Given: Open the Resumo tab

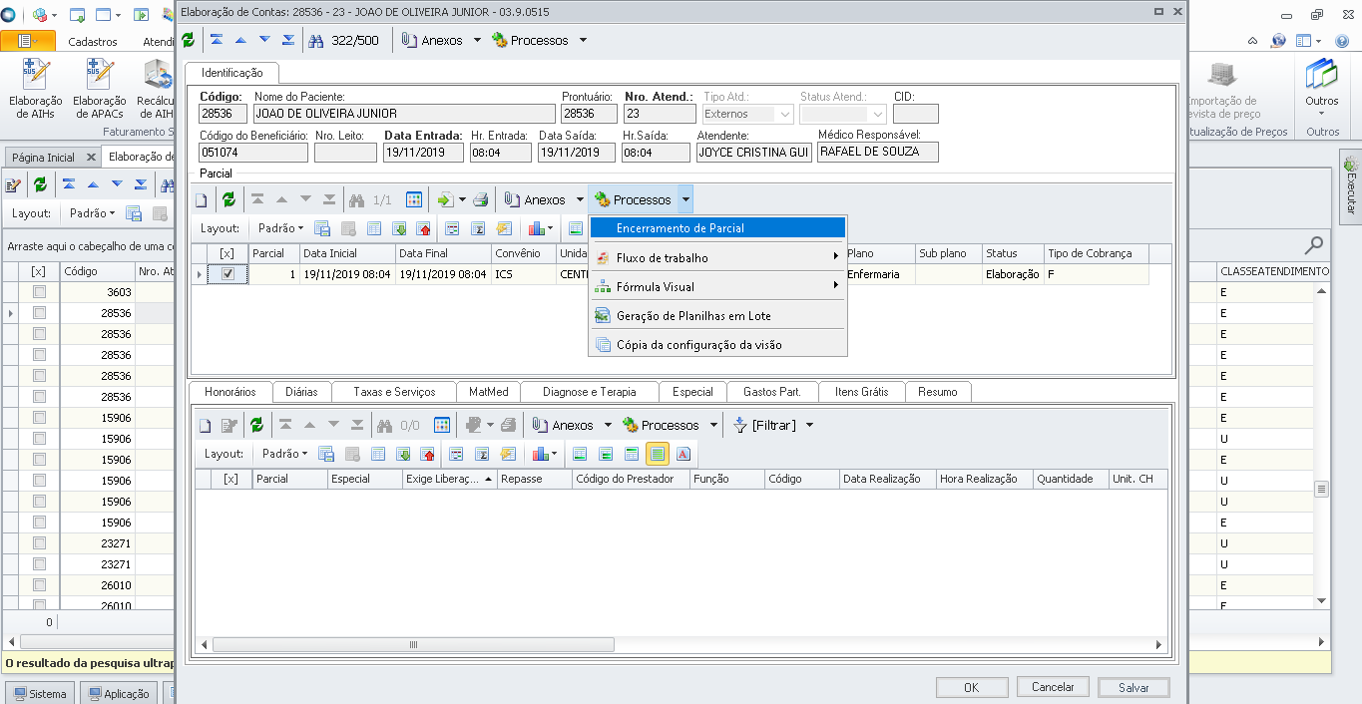Looking at the screenshot, I should [938, 392].
